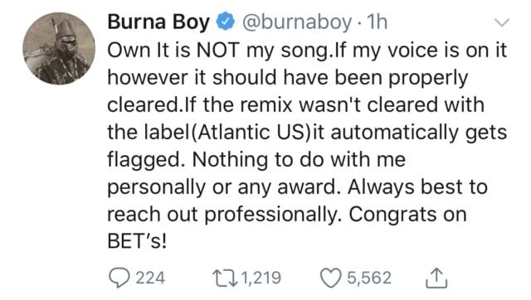View the 1,219 retweets count
This screenshot has width=531, height=300.
coord(261,278)
